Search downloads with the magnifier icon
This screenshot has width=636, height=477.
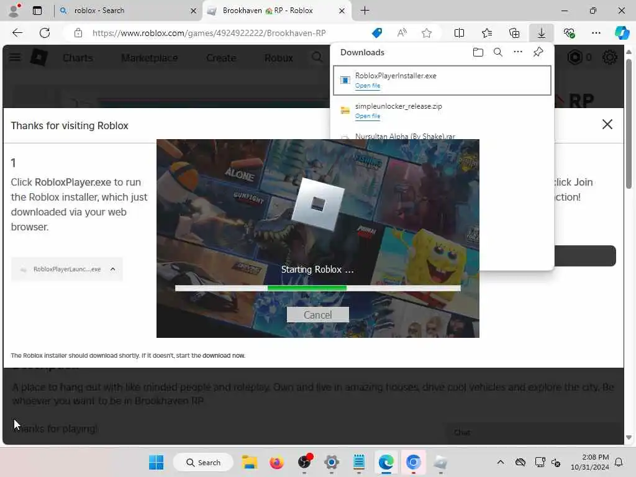point(497,52)
